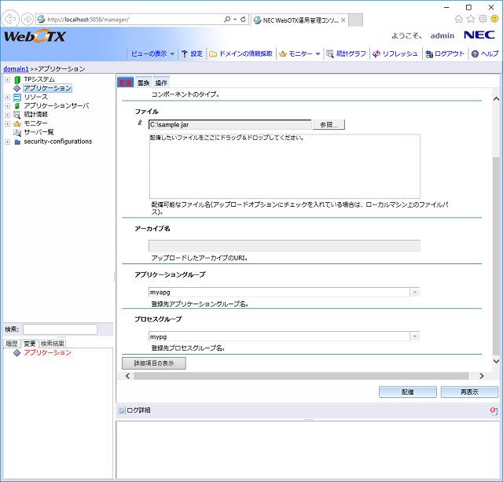Expand the security-configurations tree node
The height and width of the screenshot is (482, 503).
(x=7, y=142)
